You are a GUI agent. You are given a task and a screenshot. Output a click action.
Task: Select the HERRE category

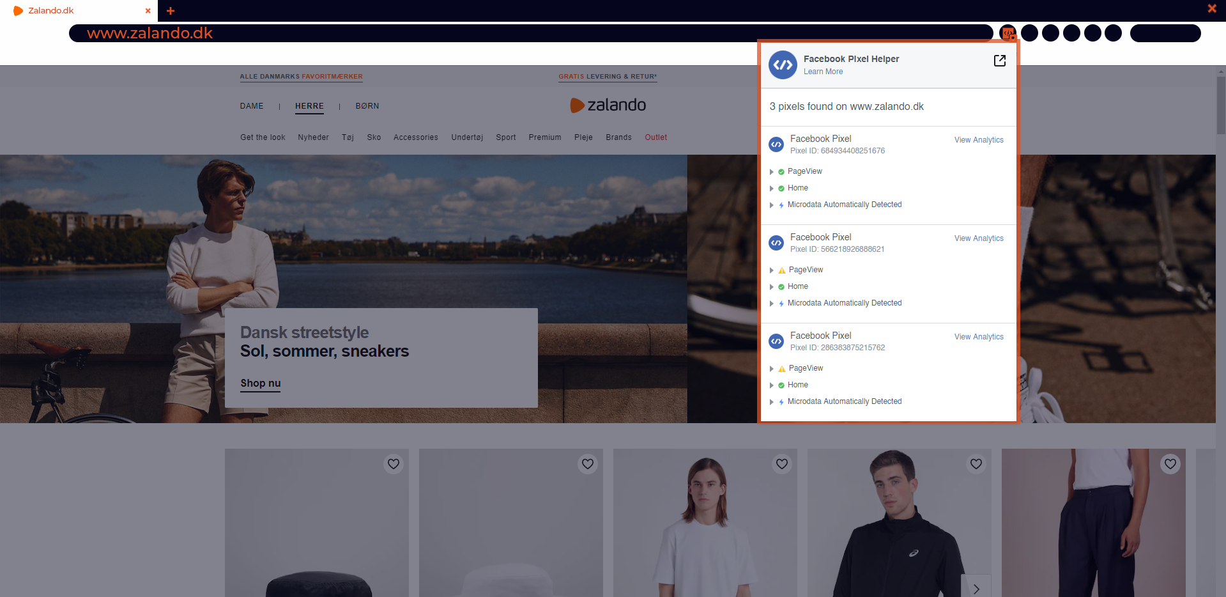pos(309,106)
